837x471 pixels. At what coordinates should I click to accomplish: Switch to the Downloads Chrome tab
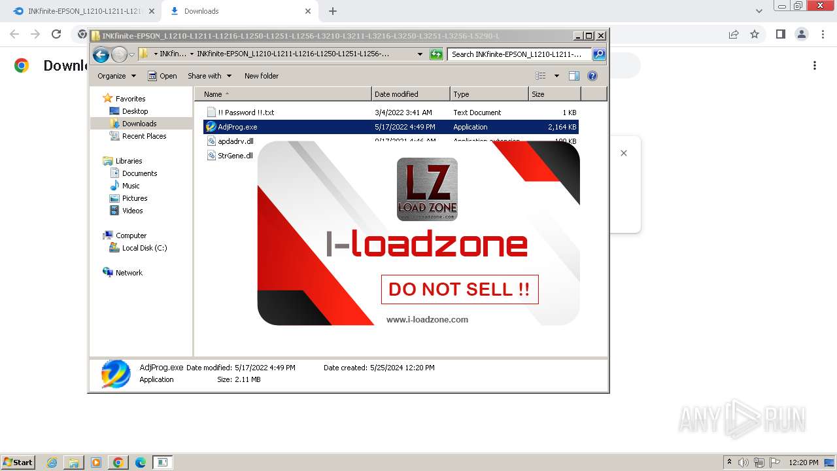coord(239,11)
